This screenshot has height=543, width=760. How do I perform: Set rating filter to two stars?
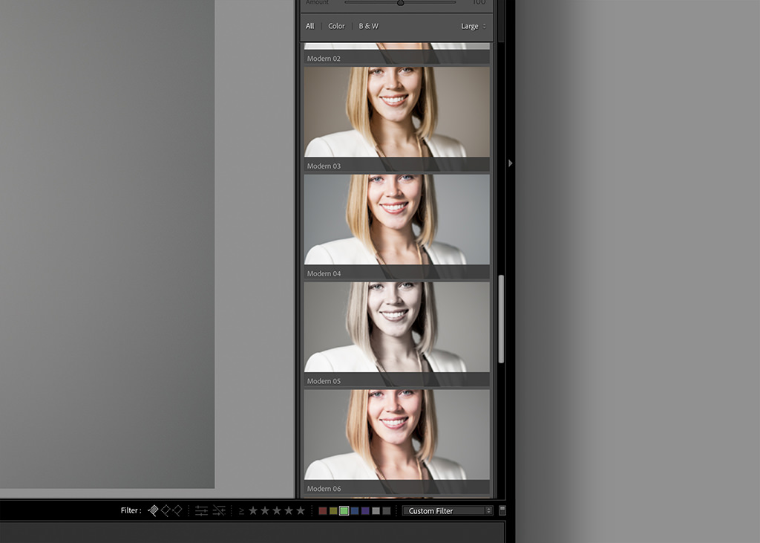coord(265,510)
